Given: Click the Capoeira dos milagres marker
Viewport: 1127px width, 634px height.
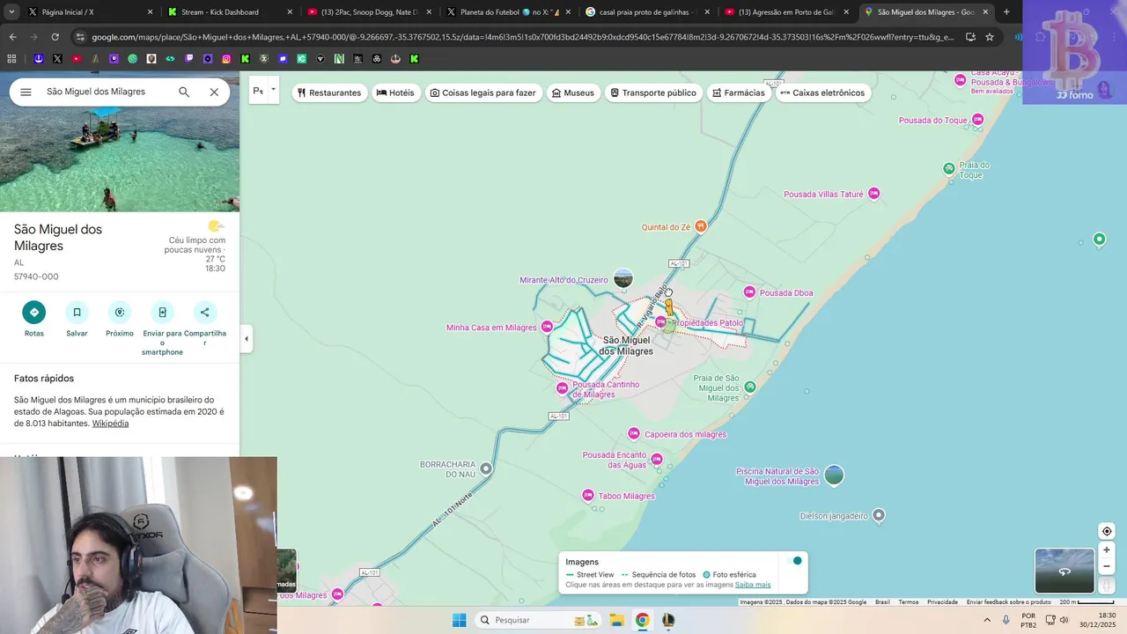Looking at the screenshot, I should [x=633, y=433].
